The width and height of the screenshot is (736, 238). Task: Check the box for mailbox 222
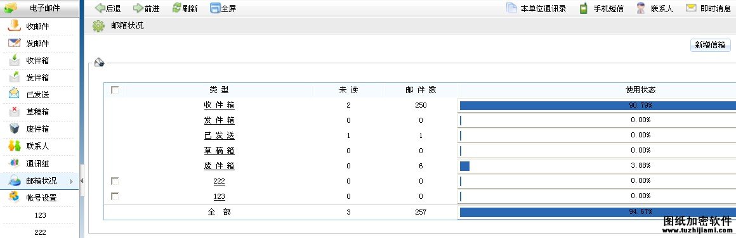(x=115, y=181)
